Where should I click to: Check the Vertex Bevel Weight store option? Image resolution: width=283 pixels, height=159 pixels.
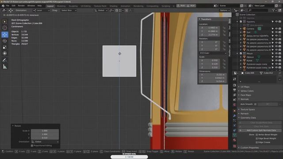(256, 135)
